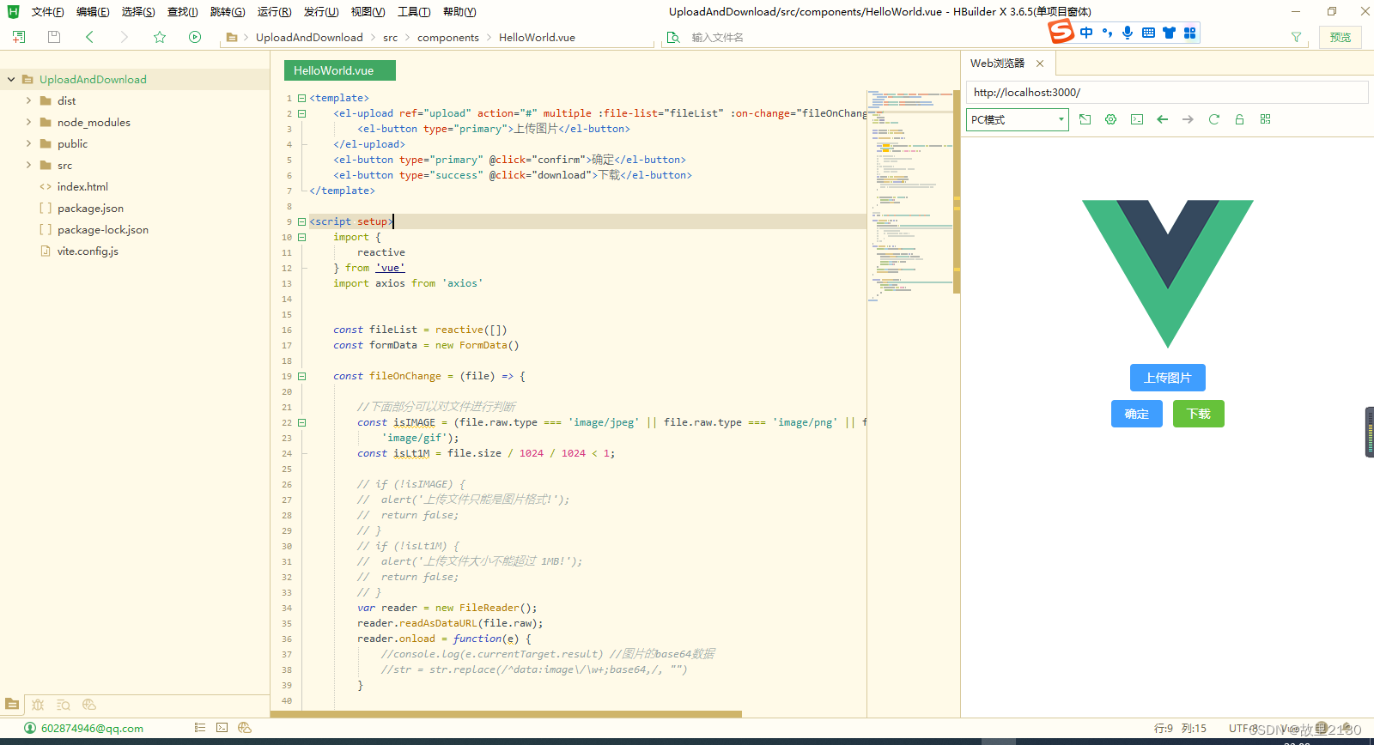The image size is (1374, 745).
Task: Navigate back in the built-in browser
Action: click(x=1163, y=119)
